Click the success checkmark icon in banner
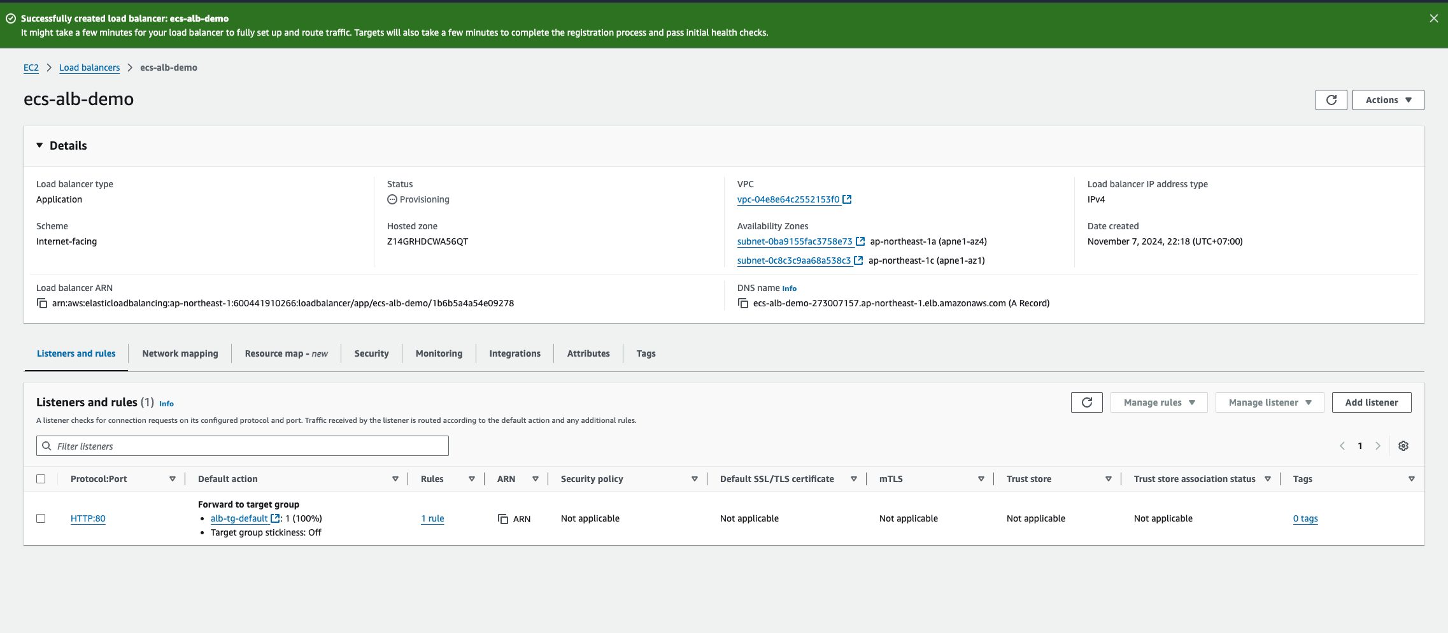Screen dimensions: 1448x633 click(11, 18)
